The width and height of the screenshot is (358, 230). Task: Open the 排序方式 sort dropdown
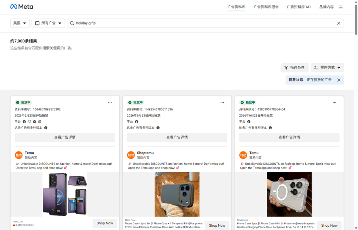[x=327, y=68]
